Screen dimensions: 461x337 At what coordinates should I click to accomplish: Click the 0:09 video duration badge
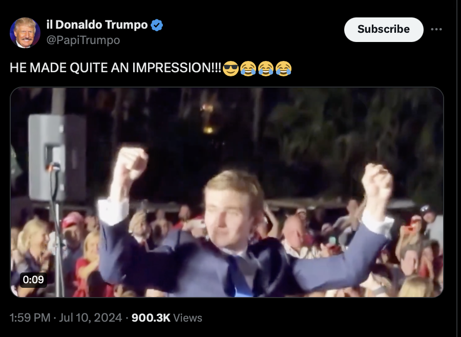pos(33,279)
